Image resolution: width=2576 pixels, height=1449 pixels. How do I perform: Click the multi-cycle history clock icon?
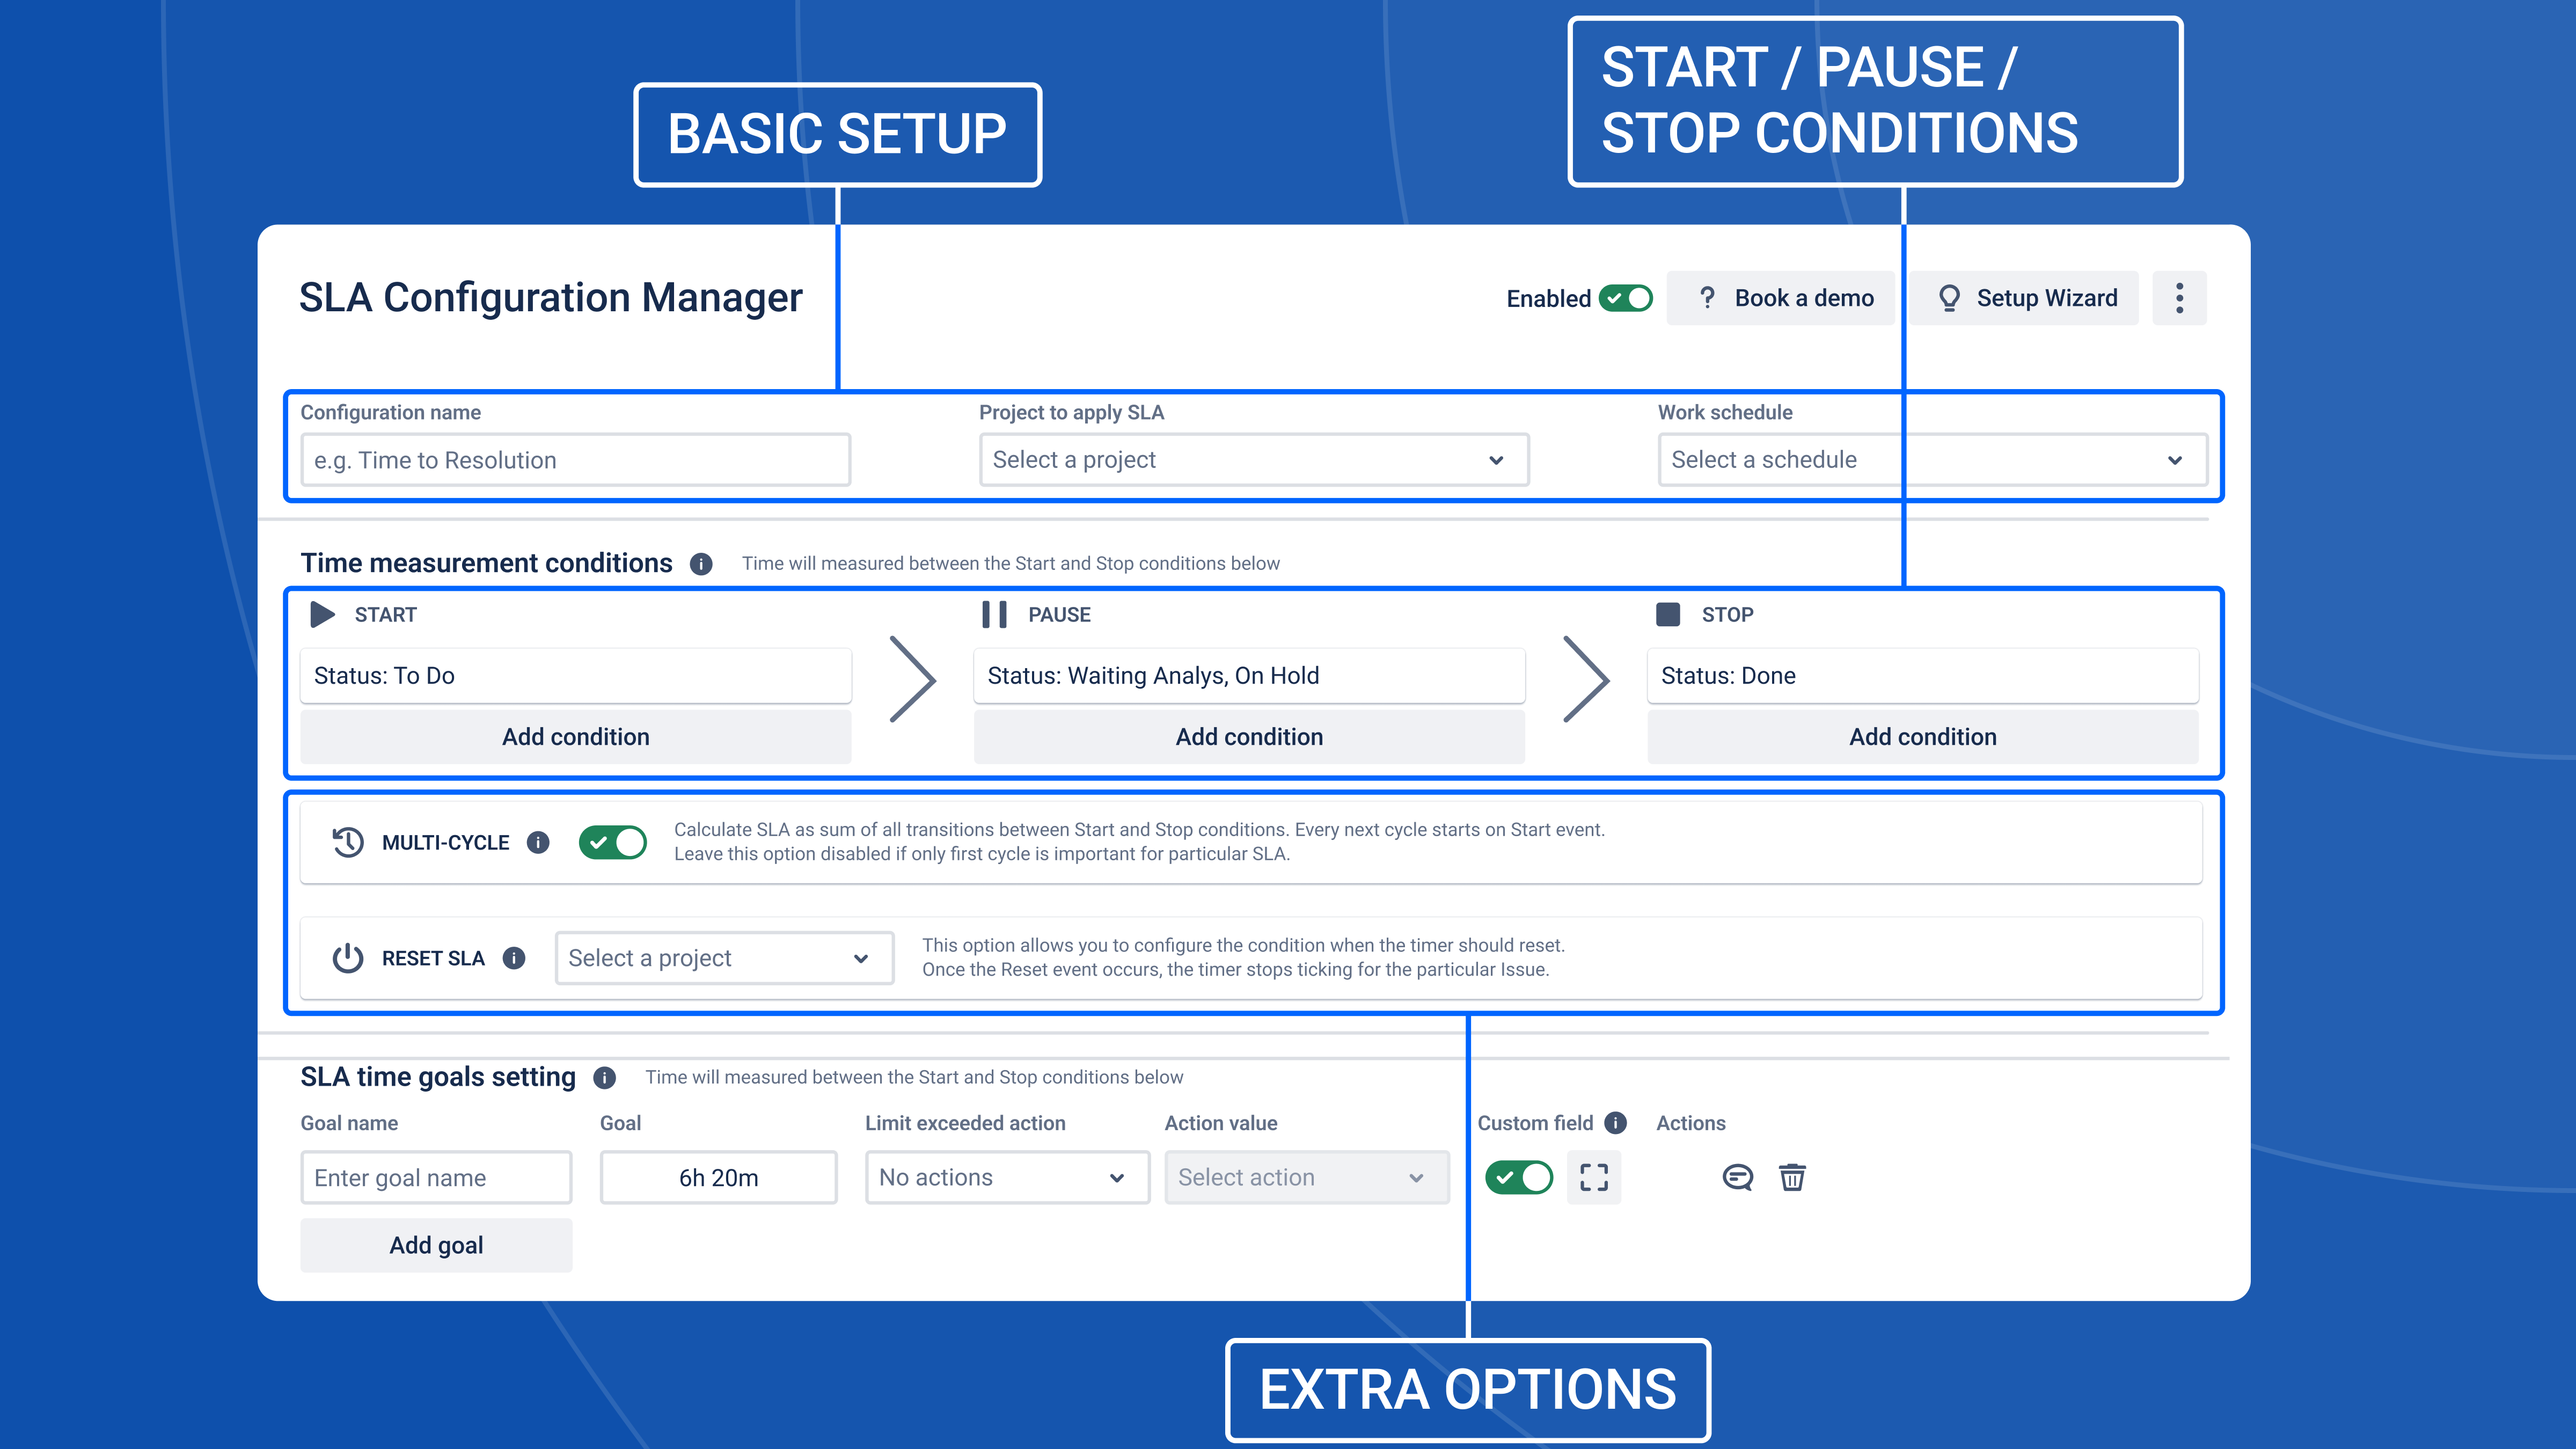pos(348,843)
